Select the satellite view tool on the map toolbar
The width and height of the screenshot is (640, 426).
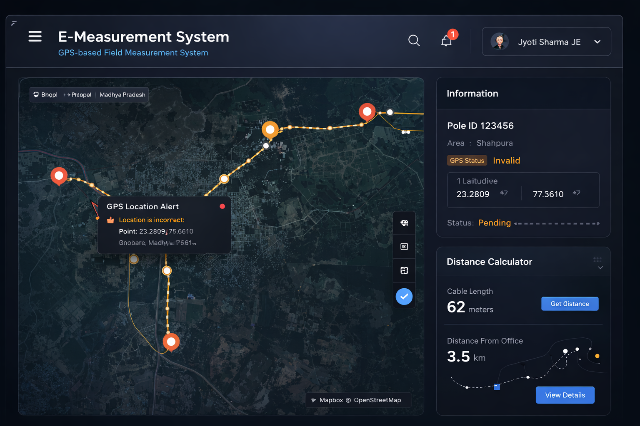[x=404, y=223]
